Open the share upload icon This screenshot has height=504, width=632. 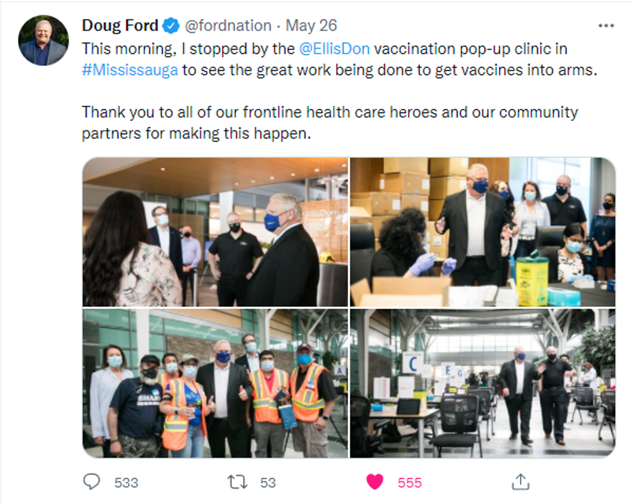[520, 482]
